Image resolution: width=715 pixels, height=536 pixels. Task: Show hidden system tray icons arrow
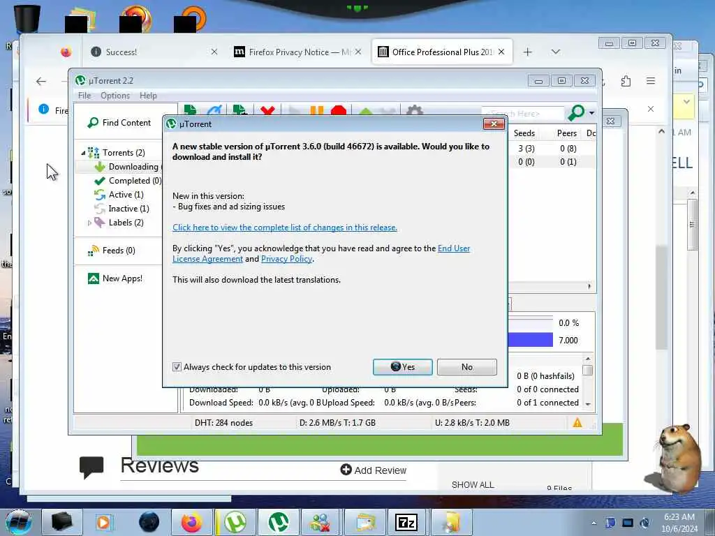[x=594, y=523]
